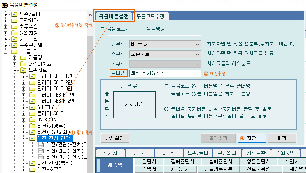Click the folder icon next to 원외처방
Screen dimensions: 306x173
(x=14, y=33)
